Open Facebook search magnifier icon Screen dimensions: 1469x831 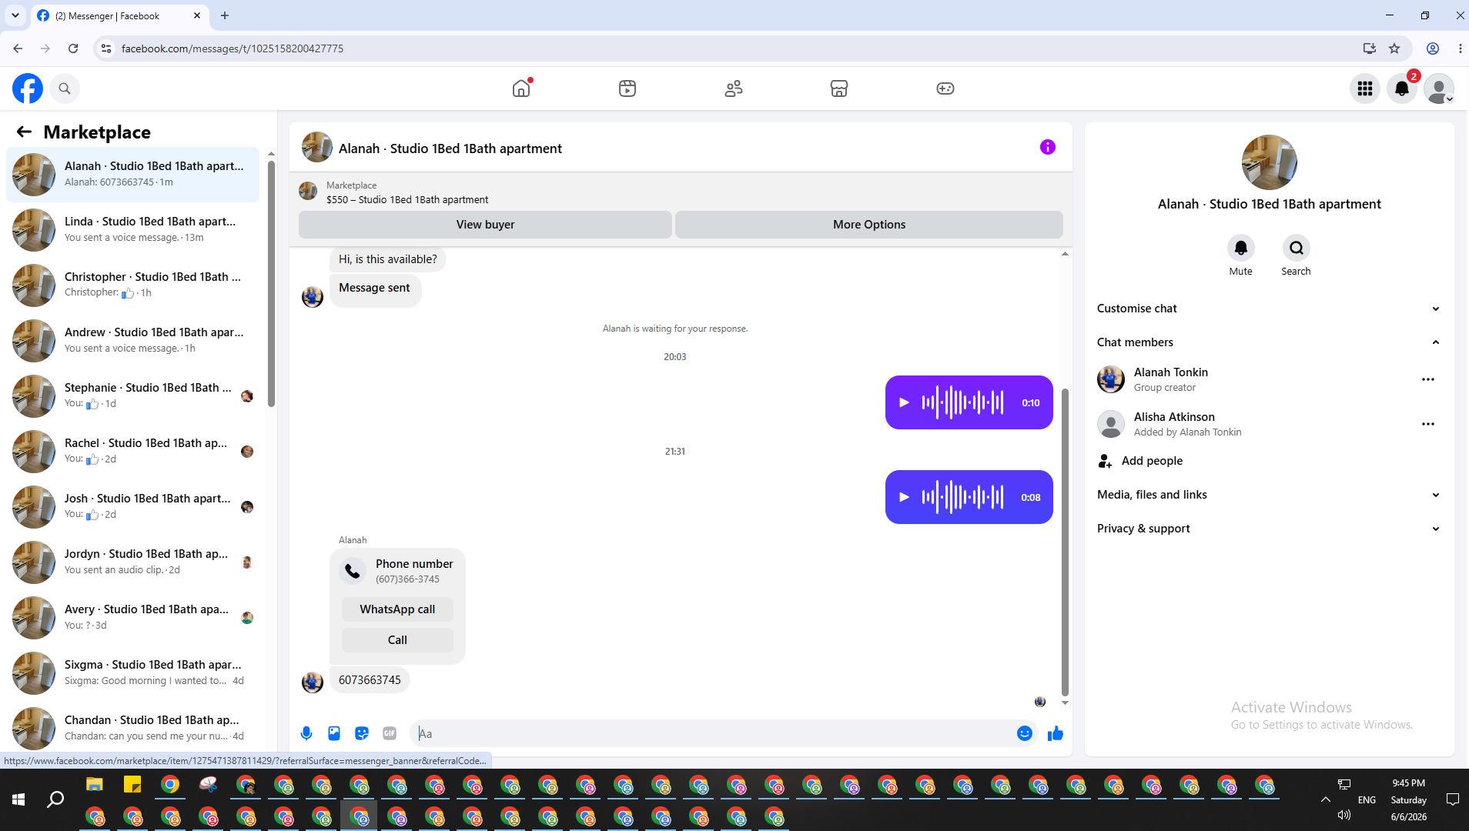point(65,88)
